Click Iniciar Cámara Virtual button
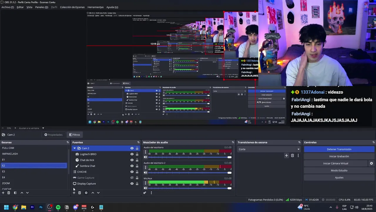The image size is (376, 212). coord(335,163)
